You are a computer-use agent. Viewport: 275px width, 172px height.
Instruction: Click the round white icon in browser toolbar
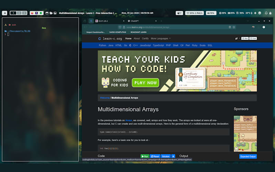264,27
